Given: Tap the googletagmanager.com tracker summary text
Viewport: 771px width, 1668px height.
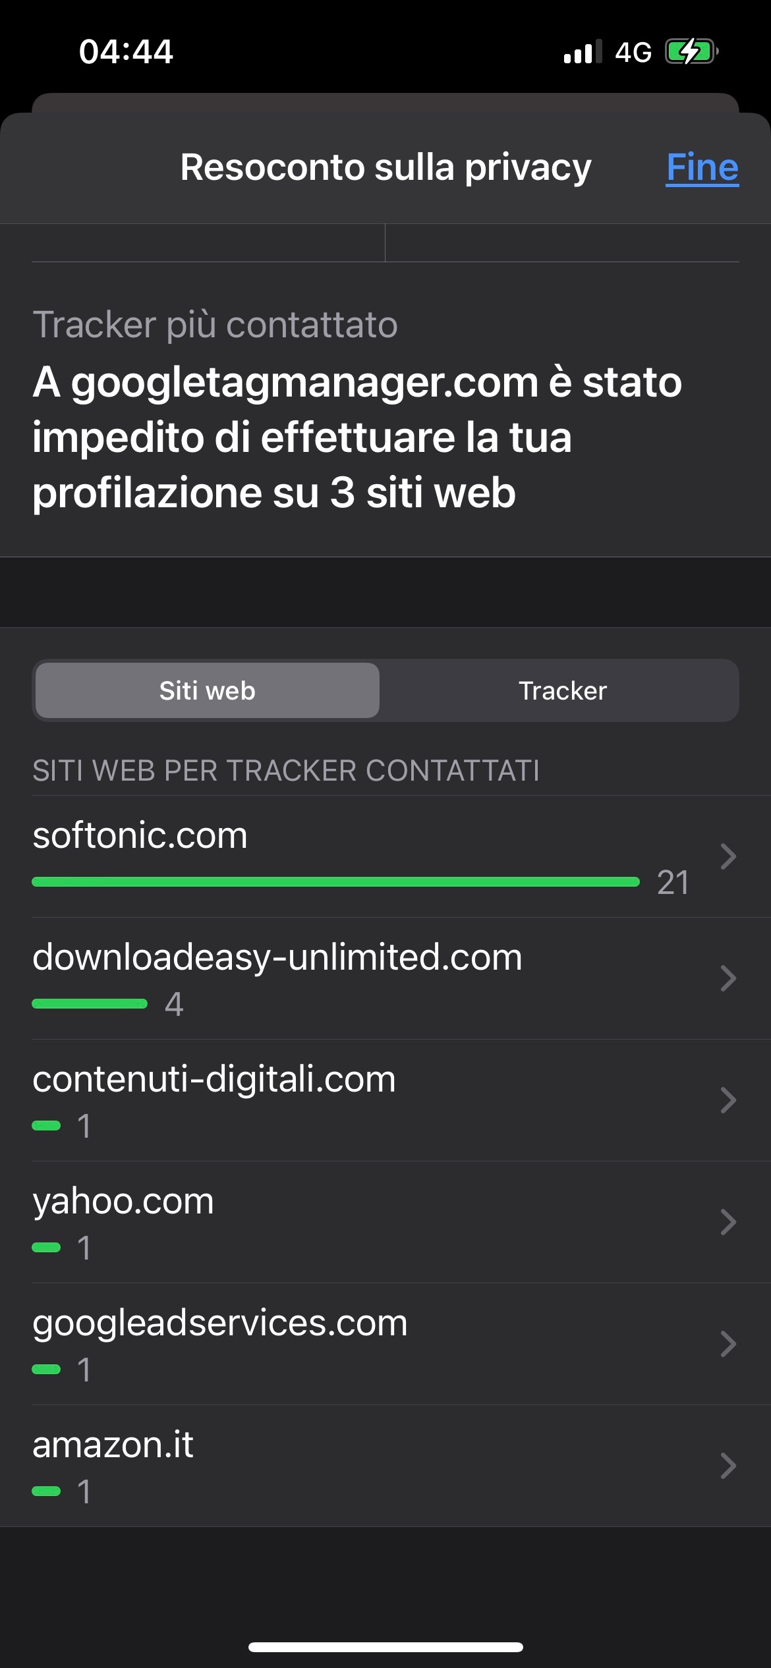Looking at the screenshot, I should pyautogui.click(x=356, y=437).
